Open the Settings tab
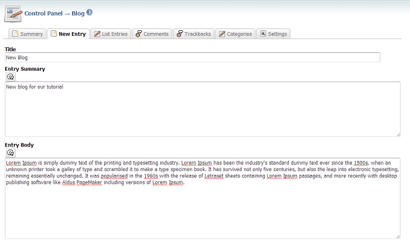This screenshot has height=241, width=410. tap(273, 33)
